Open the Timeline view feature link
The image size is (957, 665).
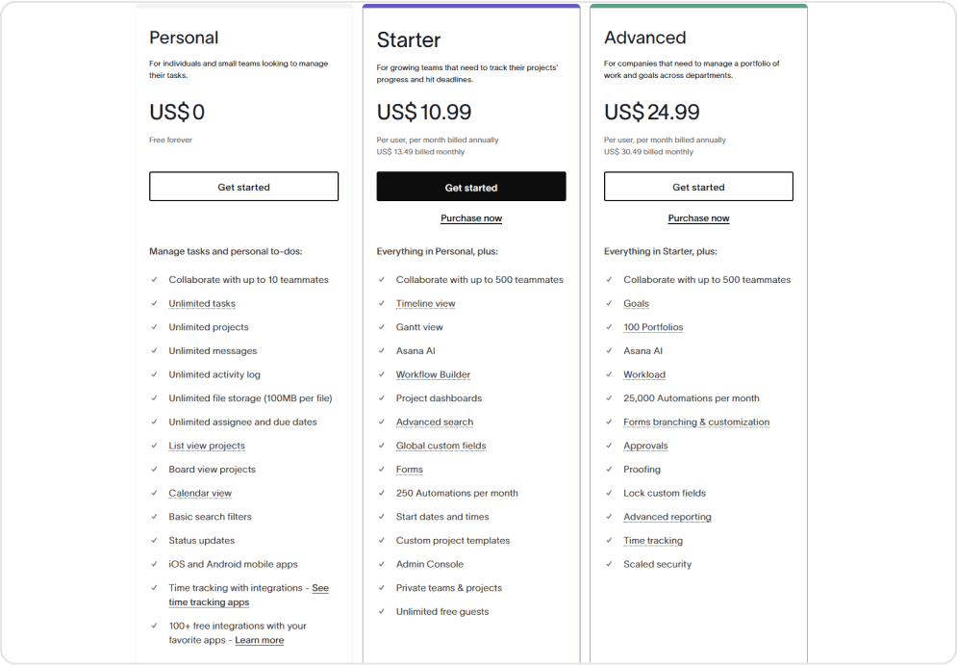point(425,303)
